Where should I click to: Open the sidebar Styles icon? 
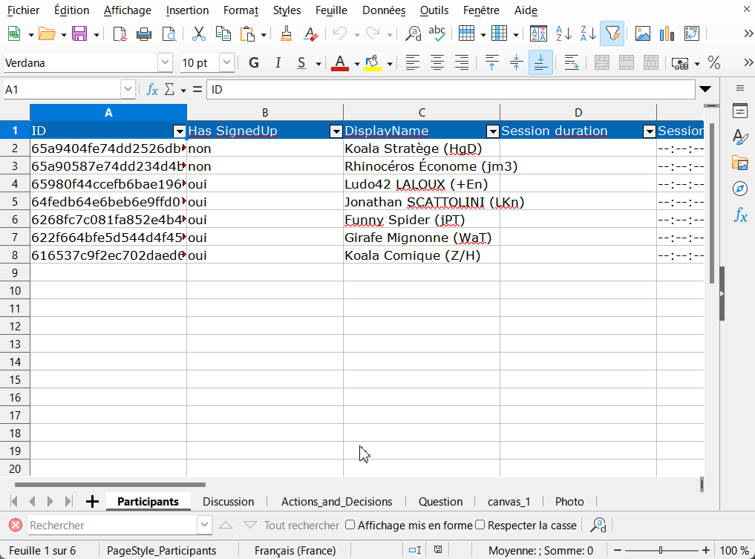[740, 137]
